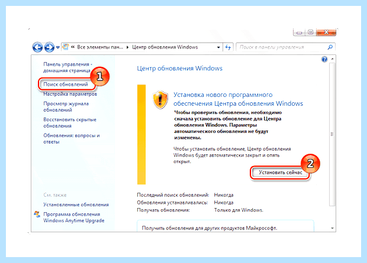Open 'Программа обновления Windows Anytime Upgrade' link

click(x=74, y=217)
